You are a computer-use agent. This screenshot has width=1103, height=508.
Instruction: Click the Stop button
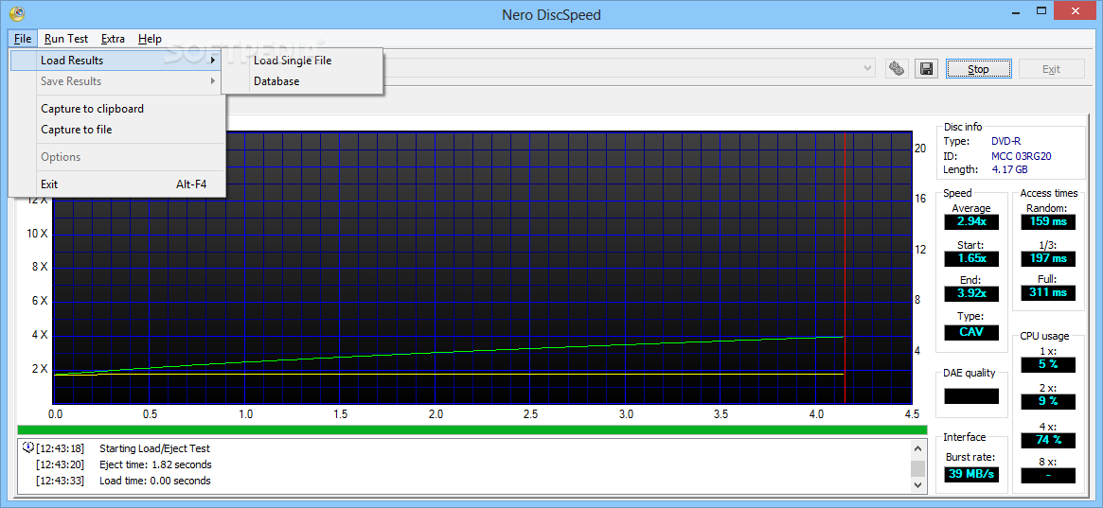[978, 69]
